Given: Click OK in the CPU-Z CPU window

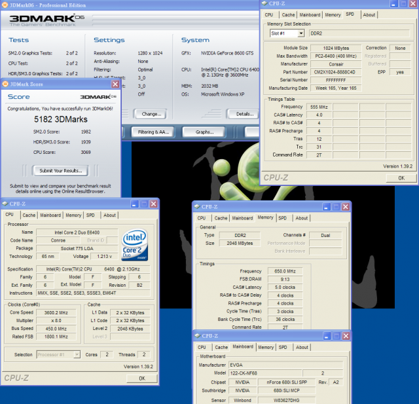Looking at the screenshot, I should coord(142,378).
